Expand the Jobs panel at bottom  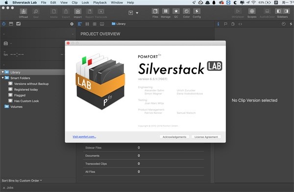[x=8, y=188]
